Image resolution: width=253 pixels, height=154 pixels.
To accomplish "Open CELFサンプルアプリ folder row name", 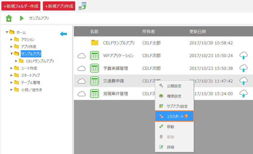I will click(119, 43).
